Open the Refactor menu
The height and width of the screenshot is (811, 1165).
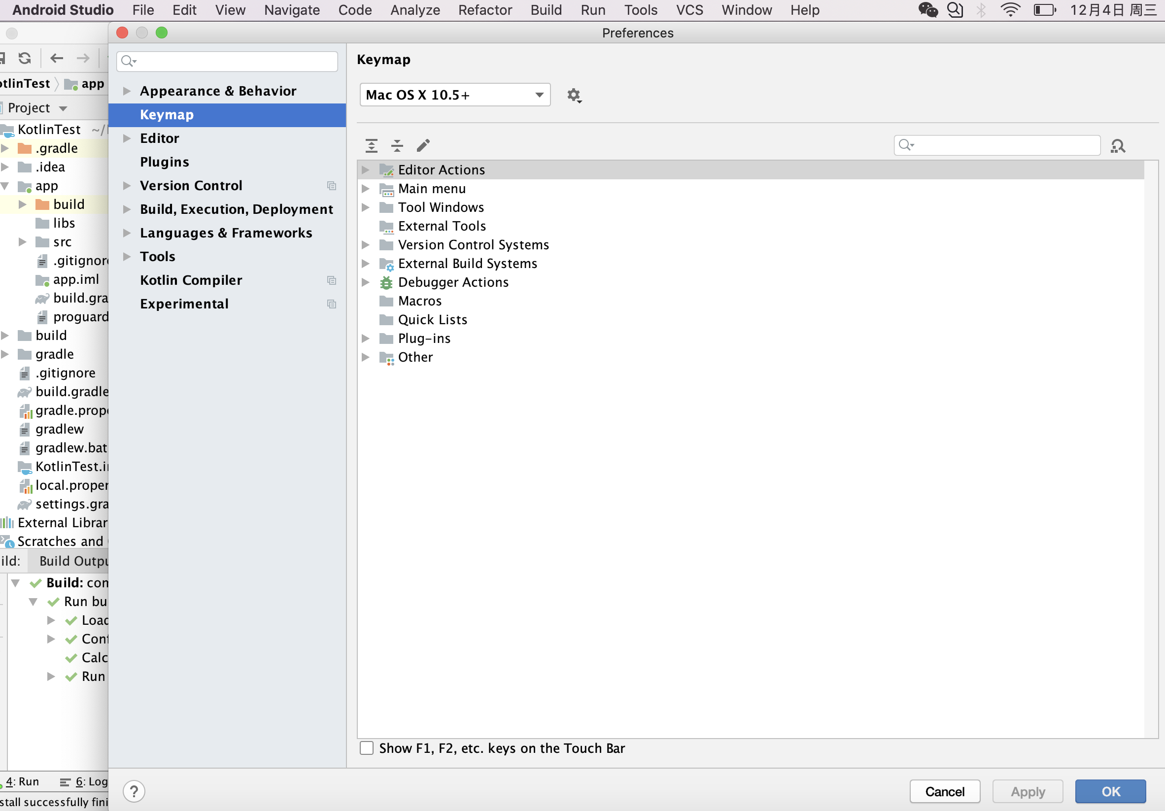pyautogui.click(x=484, y=10)
